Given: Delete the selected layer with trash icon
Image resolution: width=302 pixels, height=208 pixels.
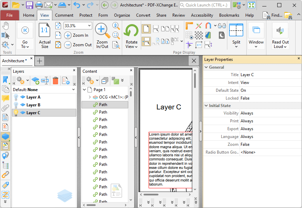Looking at the screenshot, I should 55,81.
